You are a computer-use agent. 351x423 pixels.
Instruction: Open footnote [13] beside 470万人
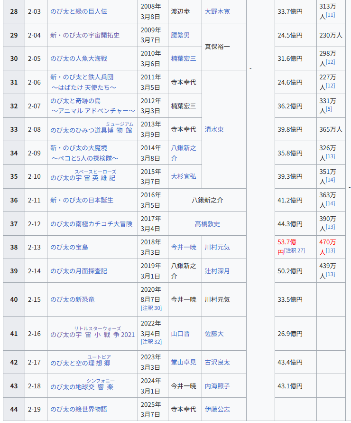(x=330, y=250)
